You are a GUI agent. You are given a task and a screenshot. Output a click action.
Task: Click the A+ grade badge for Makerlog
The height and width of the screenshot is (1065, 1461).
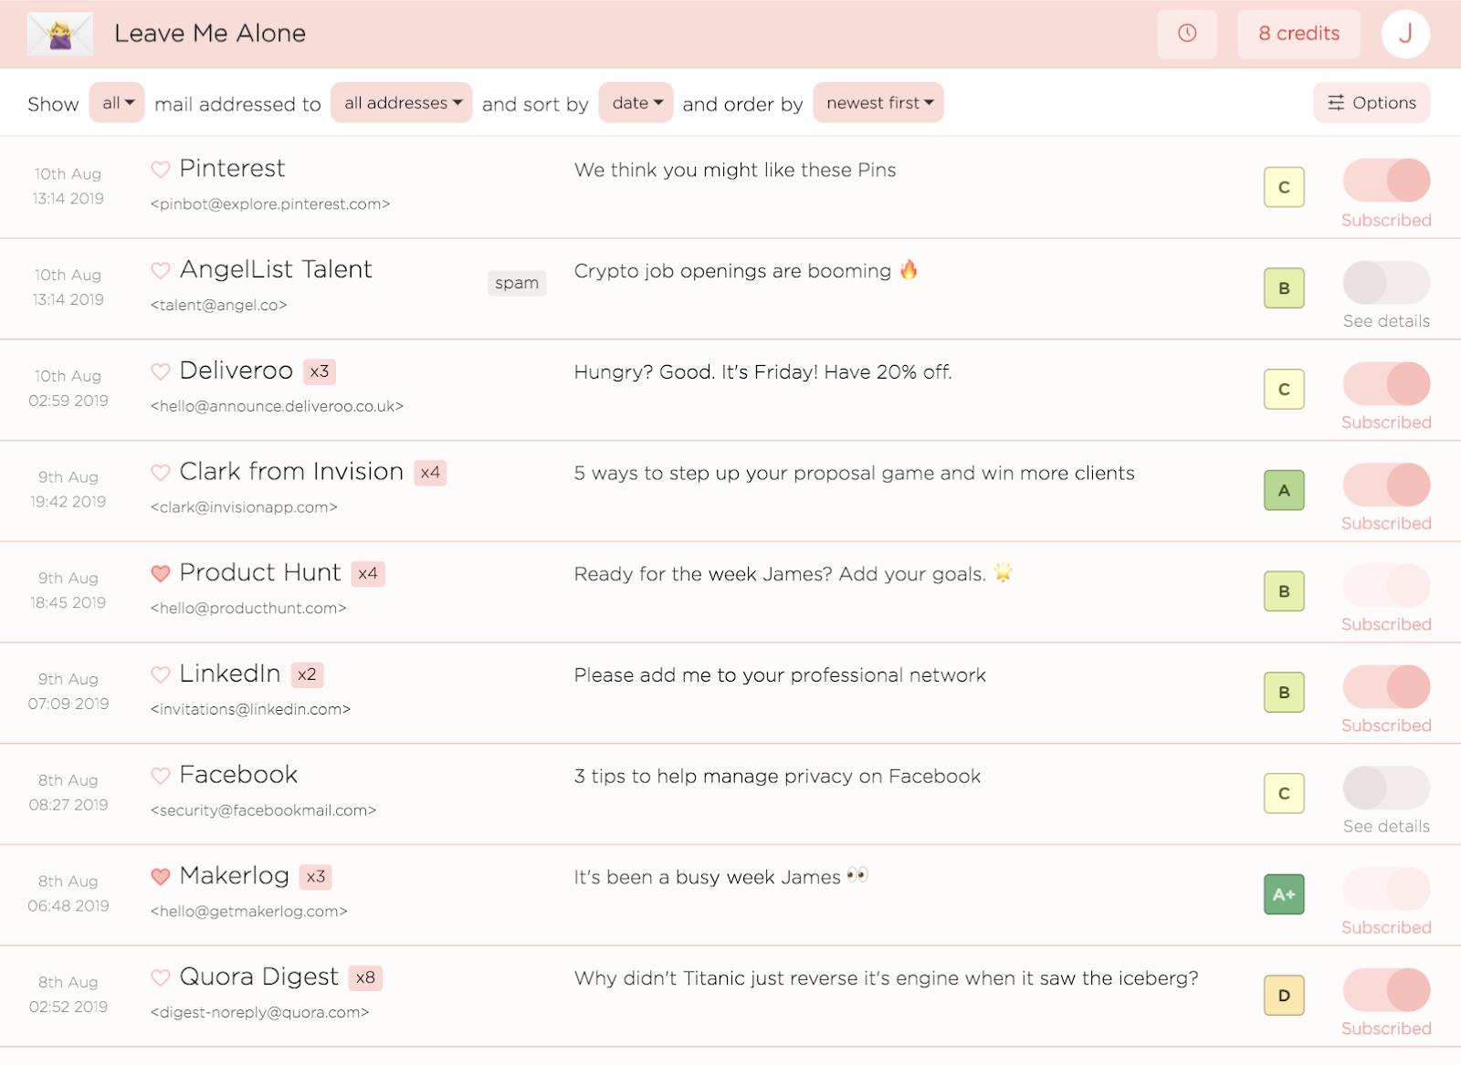pyautogui.click(x=1284, y=894)
